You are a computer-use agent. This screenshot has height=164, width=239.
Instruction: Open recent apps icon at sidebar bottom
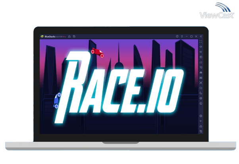pyautogui.click(x=201, y=131)
